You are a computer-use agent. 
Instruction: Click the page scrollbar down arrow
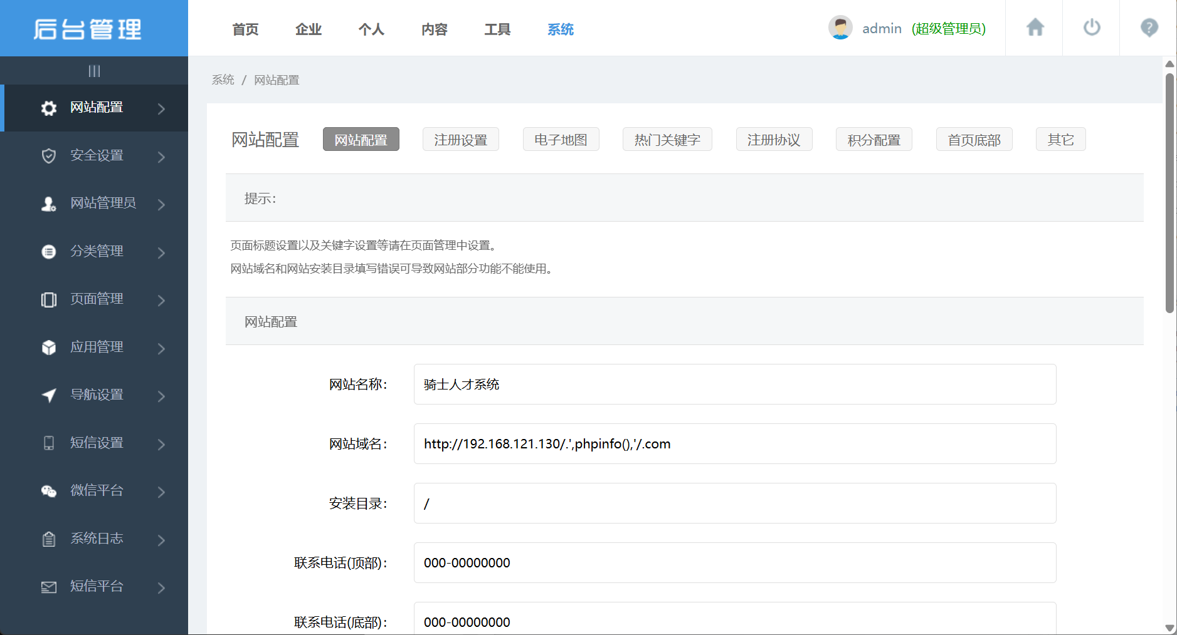(x=1169, y=627)
